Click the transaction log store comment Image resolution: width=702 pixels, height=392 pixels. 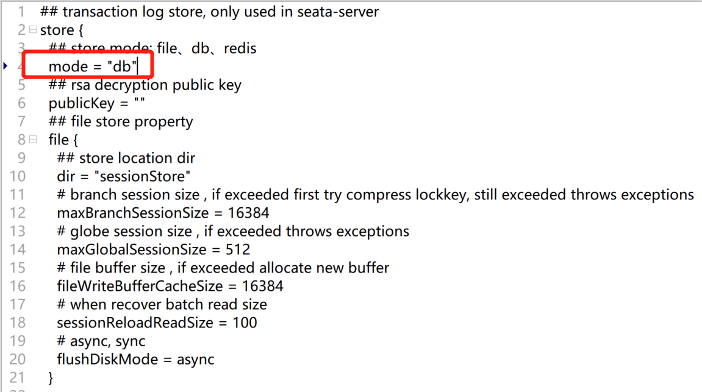210,12
